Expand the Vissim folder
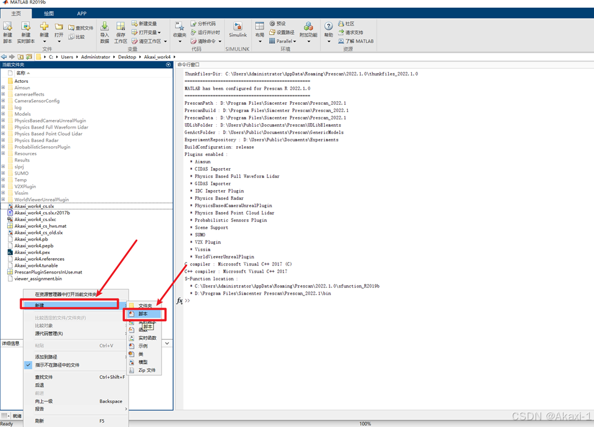The height and width of the screenshot is (427, 594). coord(3,193)
